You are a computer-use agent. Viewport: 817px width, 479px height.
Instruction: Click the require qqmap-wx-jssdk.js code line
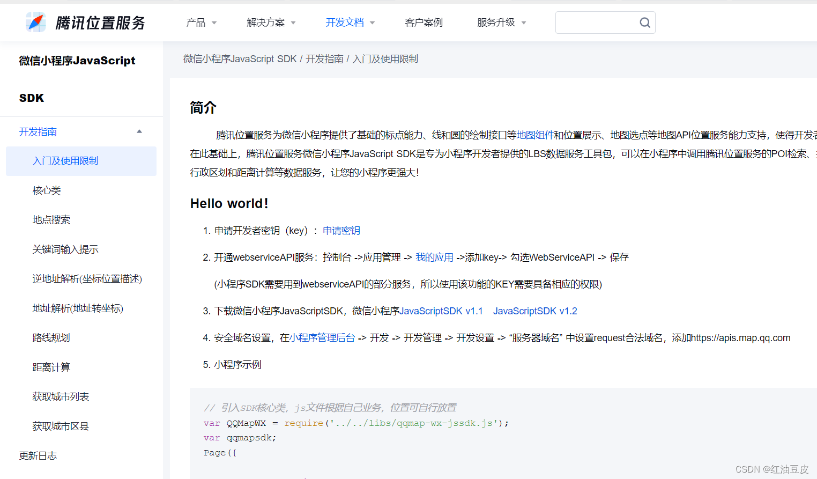coord(356,423)
